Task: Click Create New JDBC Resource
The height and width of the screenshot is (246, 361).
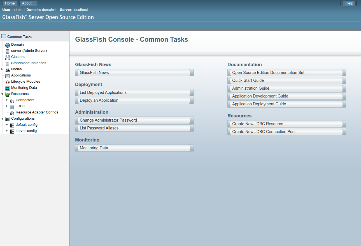Action: [287, 124]
